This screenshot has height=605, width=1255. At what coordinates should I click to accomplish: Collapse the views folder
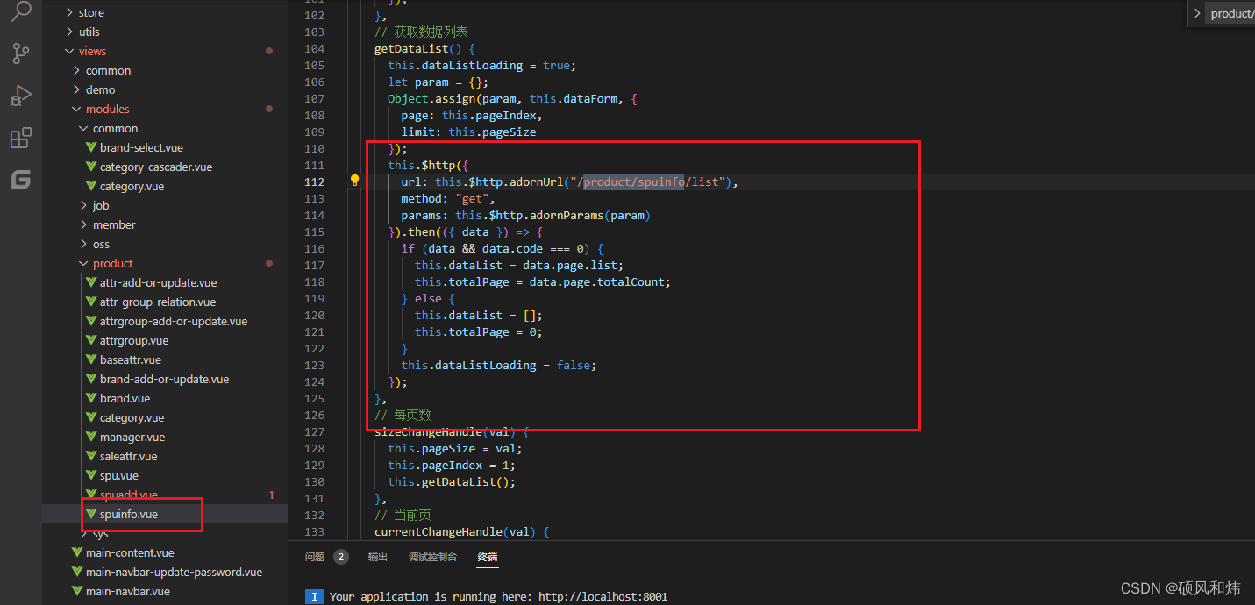[70, 51]
